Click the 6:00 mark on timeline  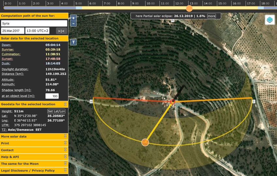(93, 3)
